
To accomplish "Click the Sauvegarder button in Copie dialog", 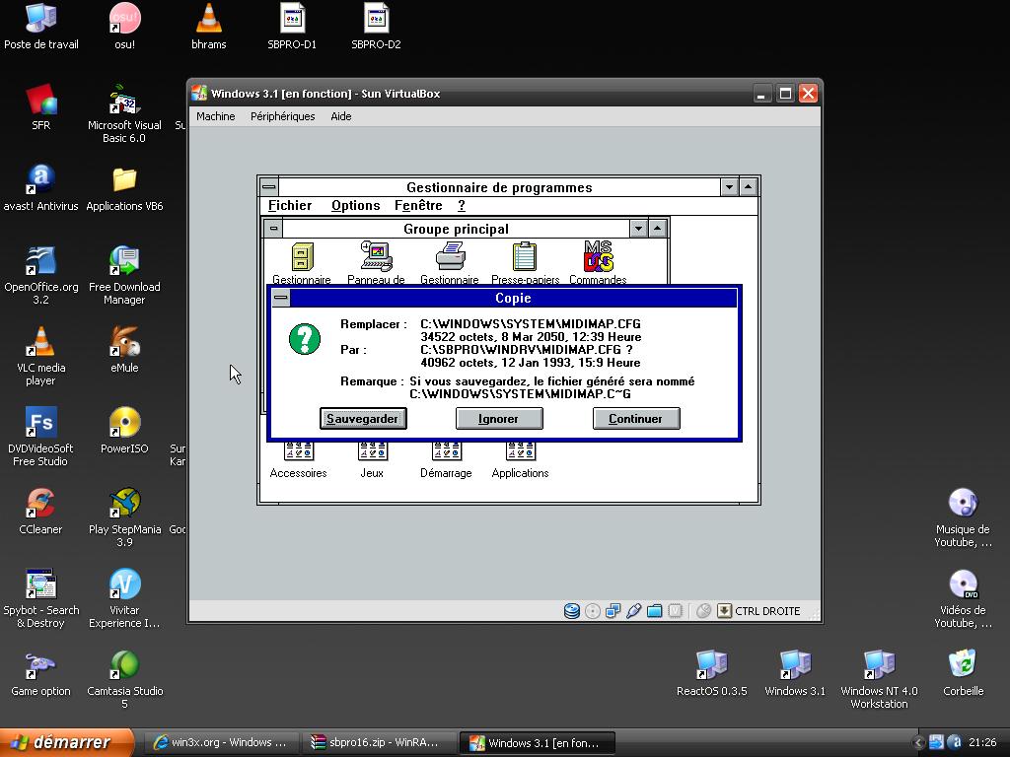I will (363, 419).
